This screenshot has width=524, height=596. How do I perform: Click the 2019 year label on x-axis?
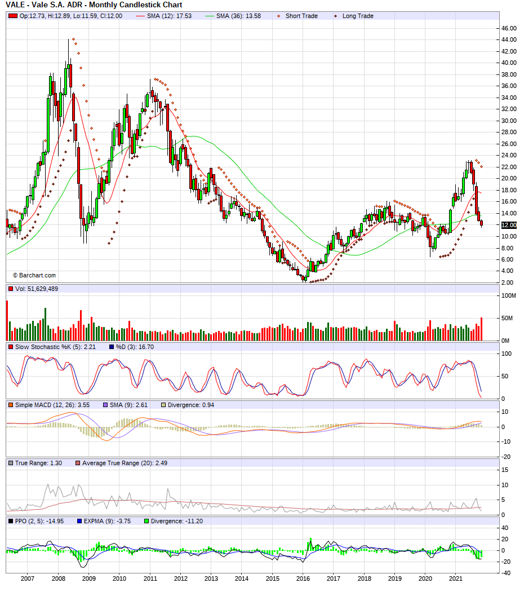(x=394, y=579)
